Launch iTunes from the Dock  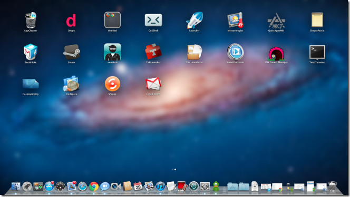point(160,186)
